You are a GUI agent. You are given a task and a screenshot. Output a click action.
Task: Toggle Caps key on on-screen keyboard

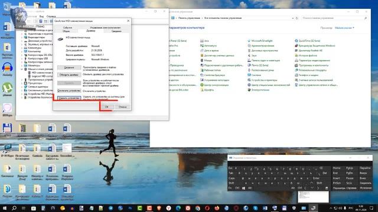tap(232, 178)
